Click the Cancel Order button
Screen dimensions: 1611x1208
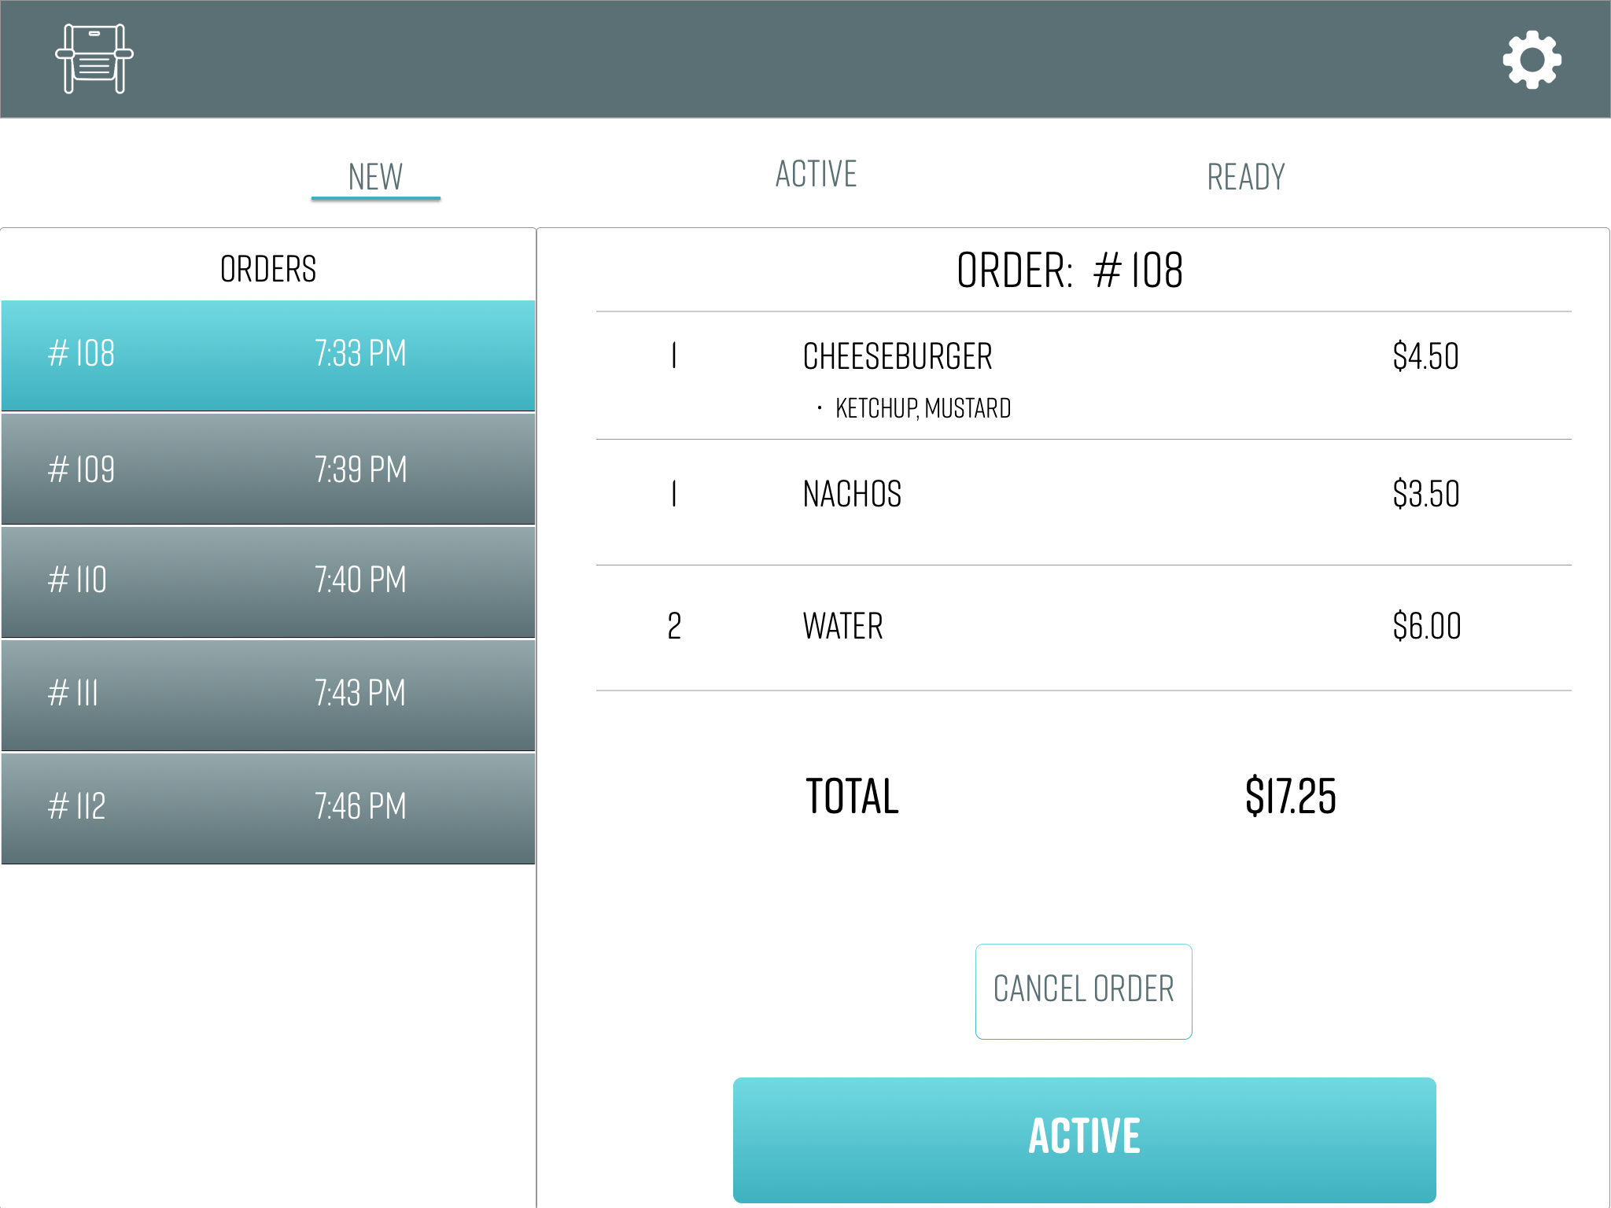pyautogui.click(x=1084, y=991)
